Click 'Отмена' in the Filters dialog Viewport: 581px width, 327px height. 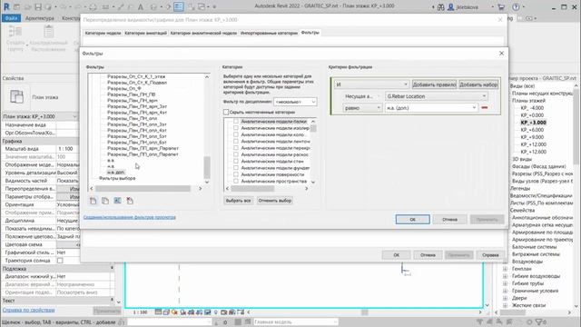(x=450, y=220)
